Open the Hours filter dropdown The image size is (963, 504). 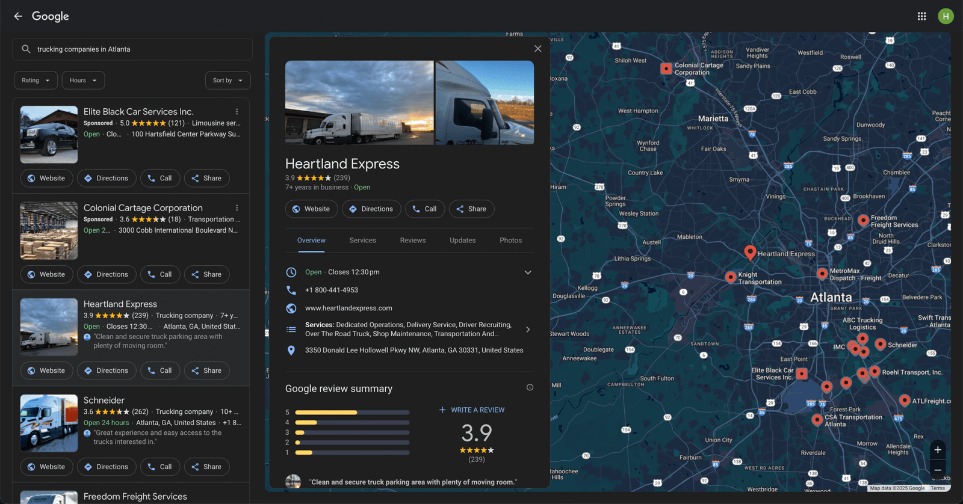coord(84,81)
